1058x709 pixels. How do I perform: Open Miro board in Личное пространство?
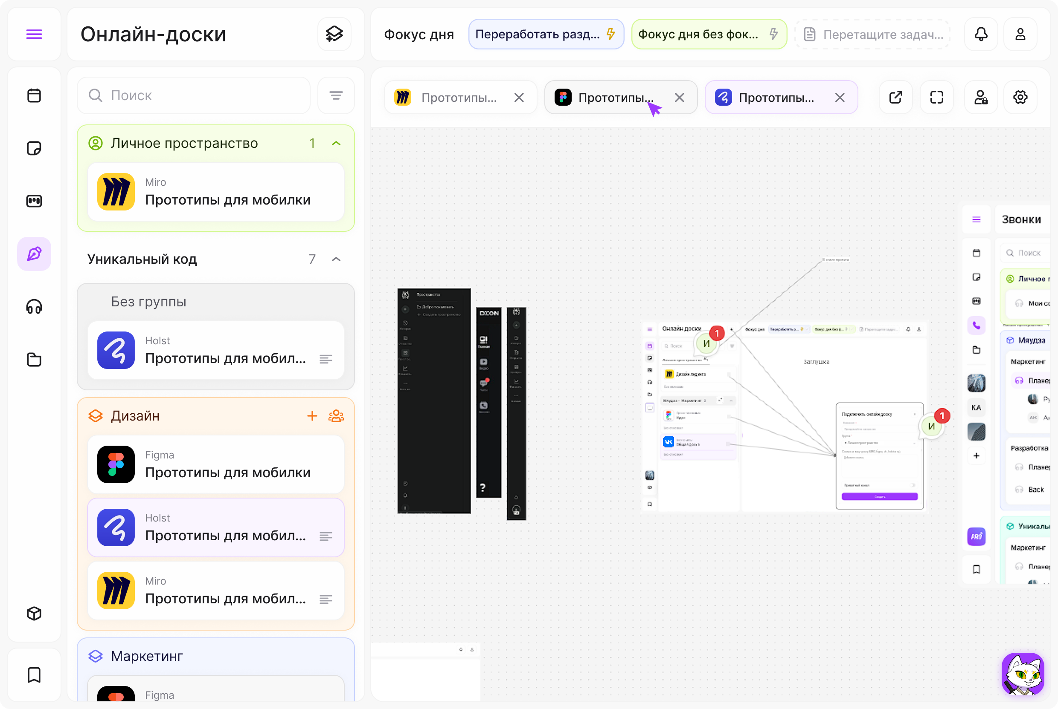point(215,192)
